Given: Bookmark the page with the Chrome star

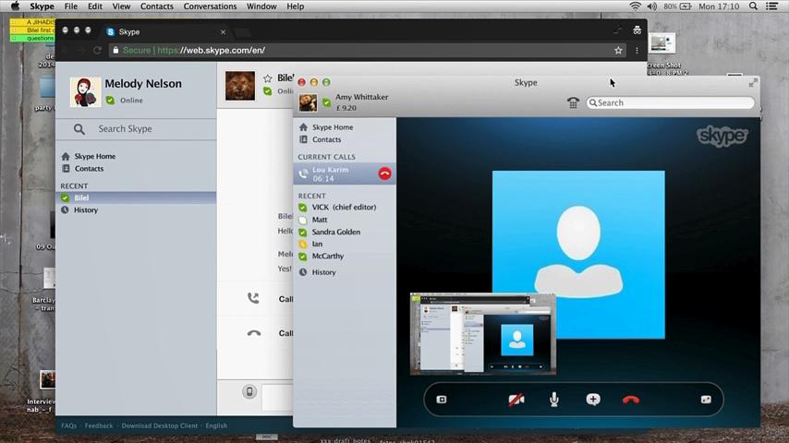Looking at the screenshot, I should tap(618, 51).
